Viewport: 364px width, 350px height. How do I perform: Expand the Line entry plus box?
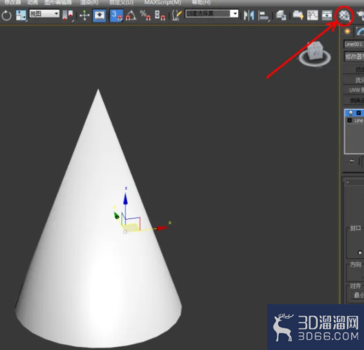click(349, 120)
